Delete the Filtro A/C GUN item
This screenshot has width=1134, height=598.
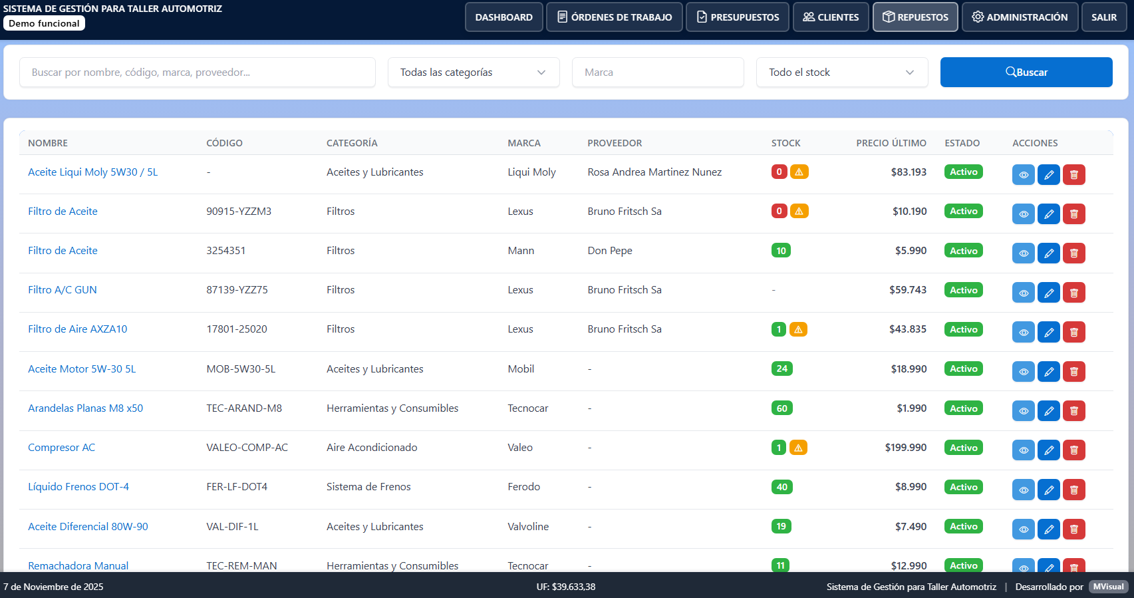pos(1074,293)
